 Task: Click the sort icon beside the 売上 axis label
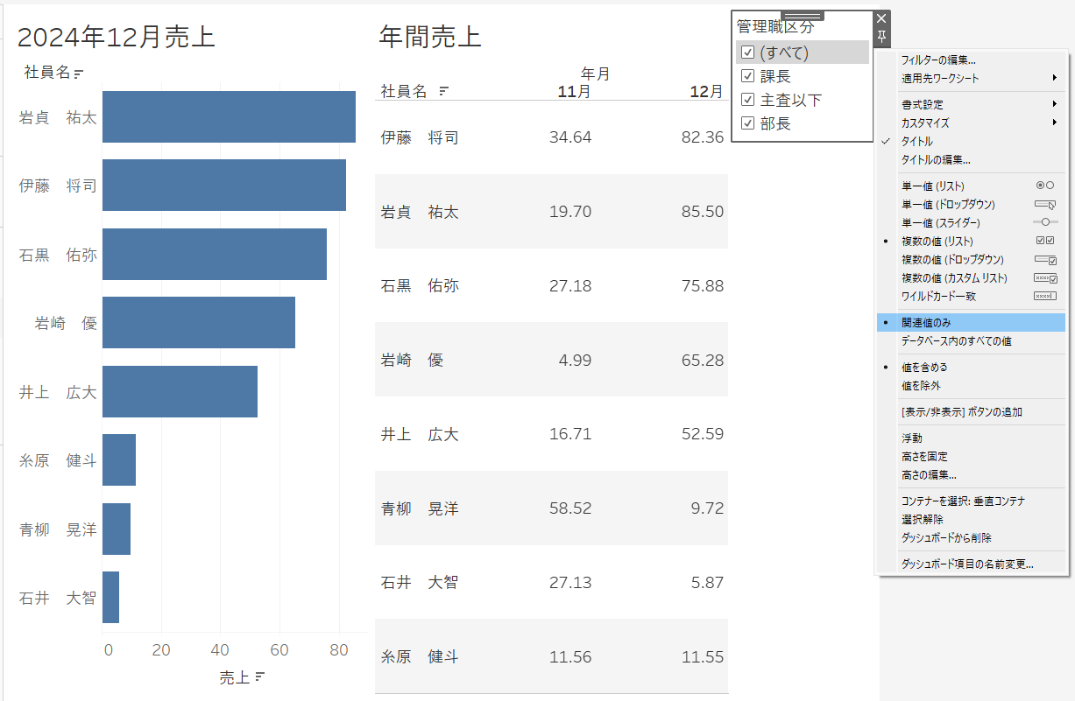[259, 677]
